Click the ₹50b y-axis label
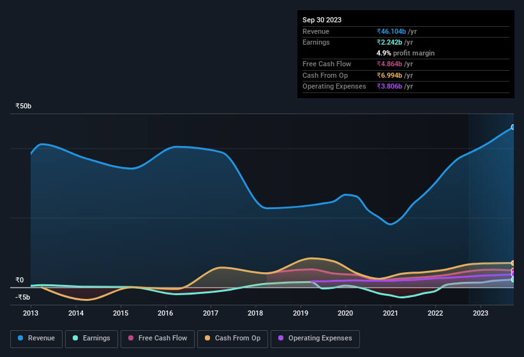Screen dimensions: 524x357 24,106
